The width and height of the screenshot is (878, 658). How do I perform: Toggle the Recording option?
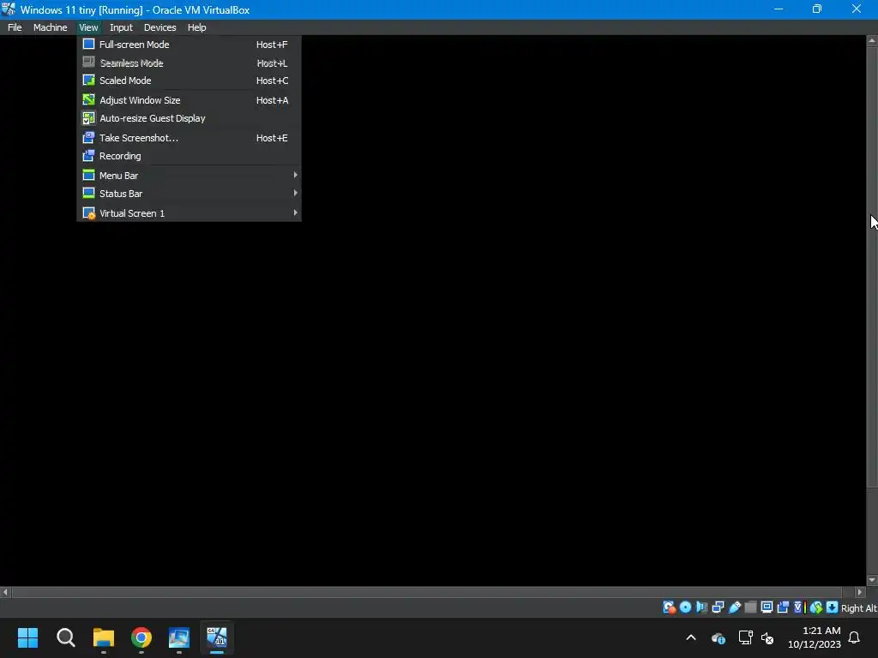[x=189, y=156]
